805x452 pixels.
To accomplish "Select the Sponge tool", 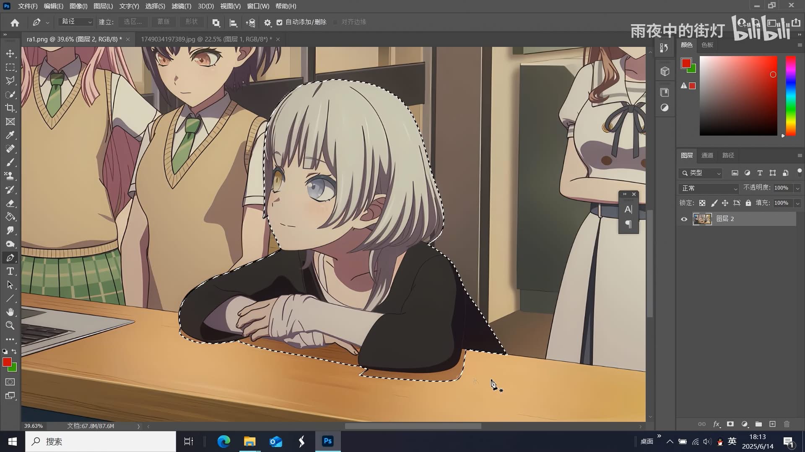I will tap(10, 244).
